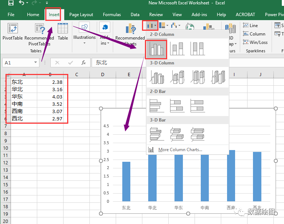
Task: Choose the 2-D Stacked Column chart
Action: [x=177, y=49]
